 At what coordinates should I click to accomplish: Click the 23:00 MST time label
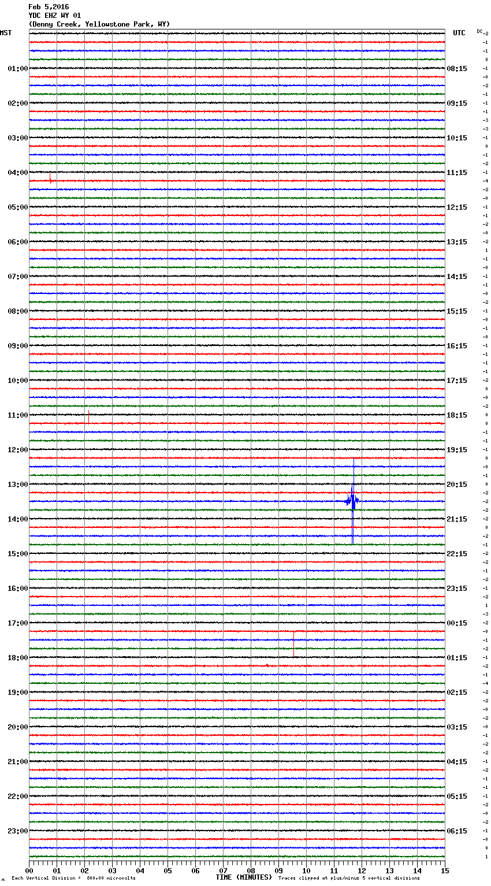tap(18, 831)
